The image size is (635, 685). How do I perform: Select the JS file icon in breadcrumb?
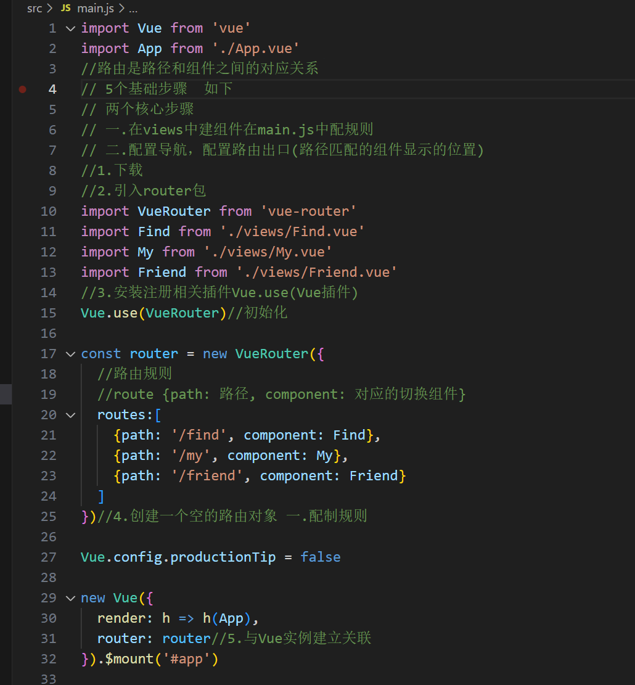tap(66, 8)
